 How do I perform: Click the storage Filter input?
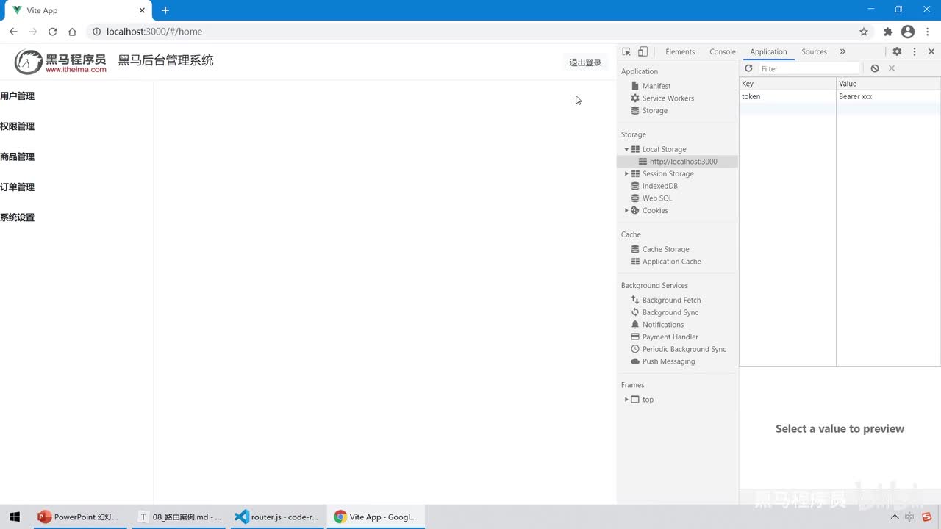808,68
